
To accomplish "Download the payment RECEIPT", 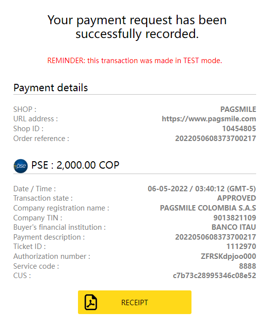I will (135, 302).
